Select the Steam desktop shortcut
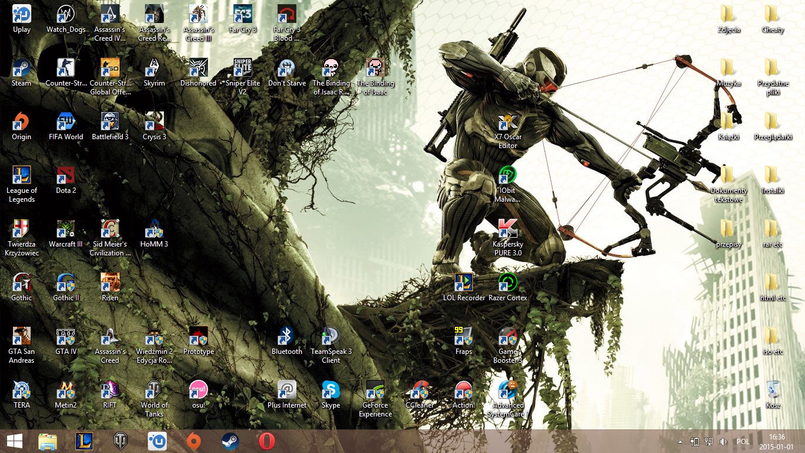The image size is (805, 453). 22,73
